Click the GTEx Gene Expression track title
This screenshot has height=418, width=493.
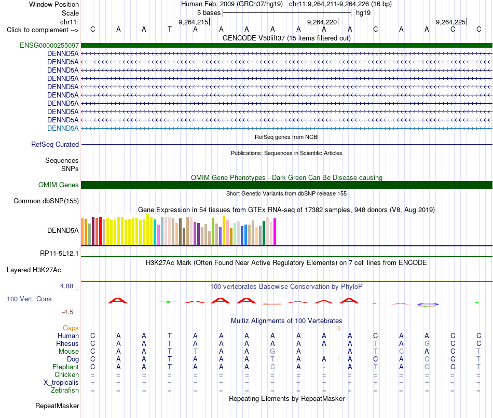[x=286, y=210]
